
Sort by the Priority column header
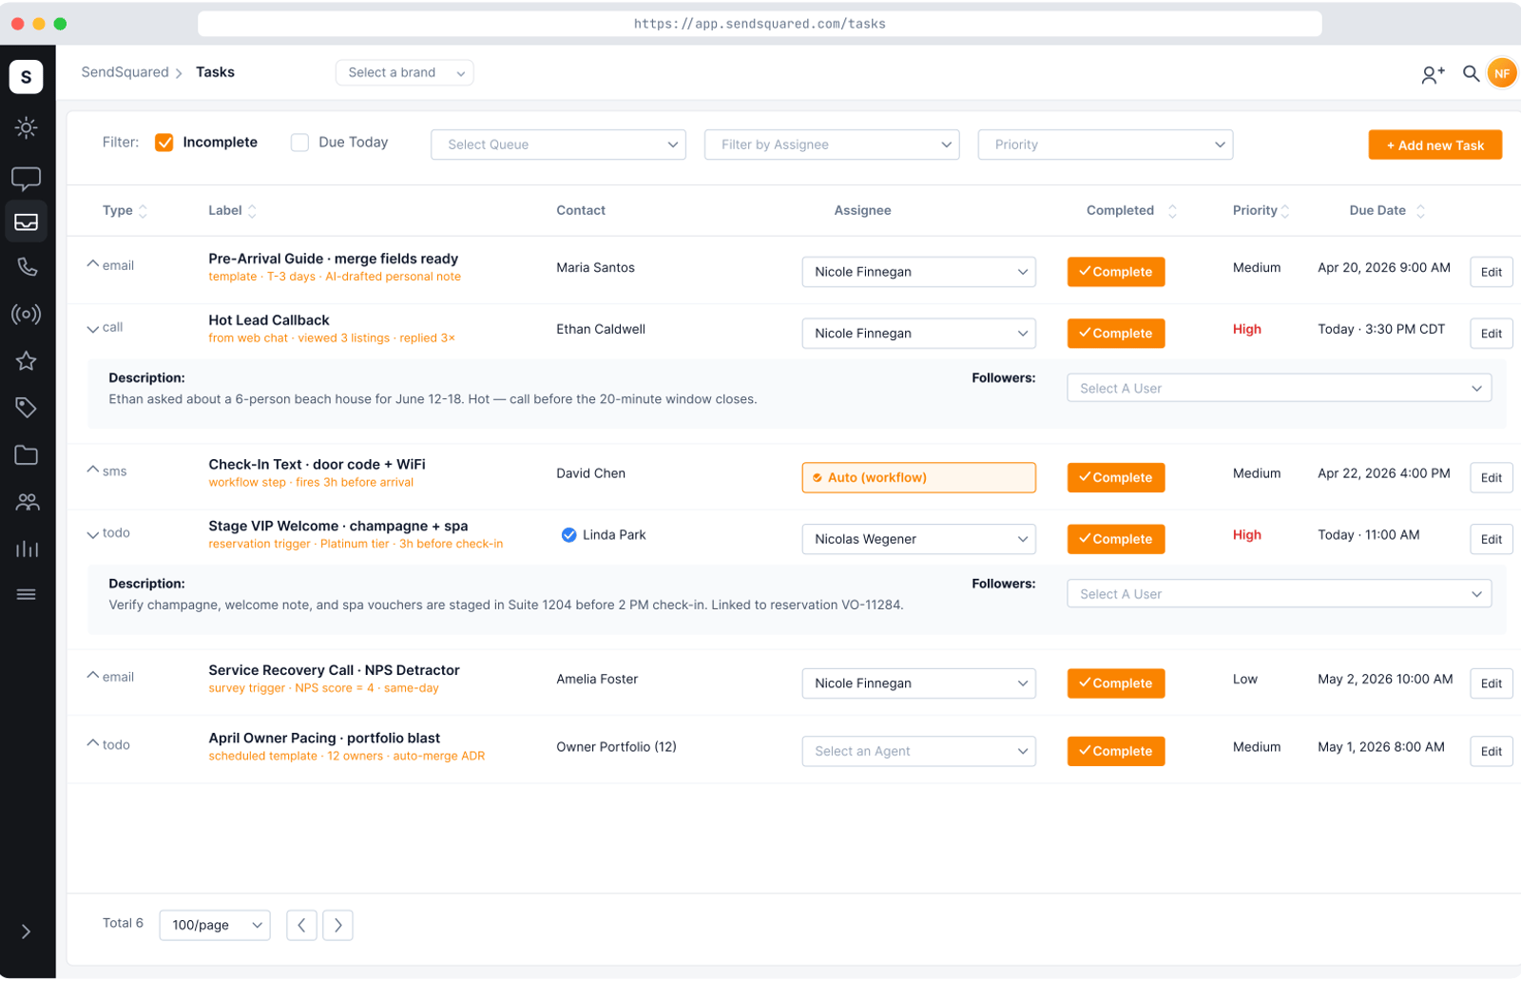(1261, 211)
